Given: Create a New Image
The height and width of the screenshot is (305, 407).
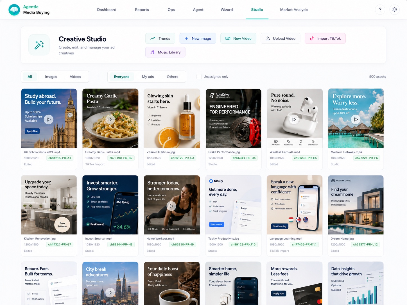Looking at the screenshot, I should [198, 38].
